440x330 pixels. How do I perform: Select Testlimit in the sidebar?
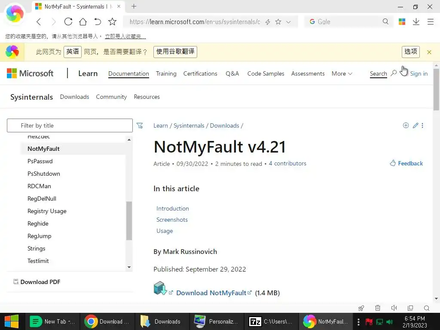(38, 261)
